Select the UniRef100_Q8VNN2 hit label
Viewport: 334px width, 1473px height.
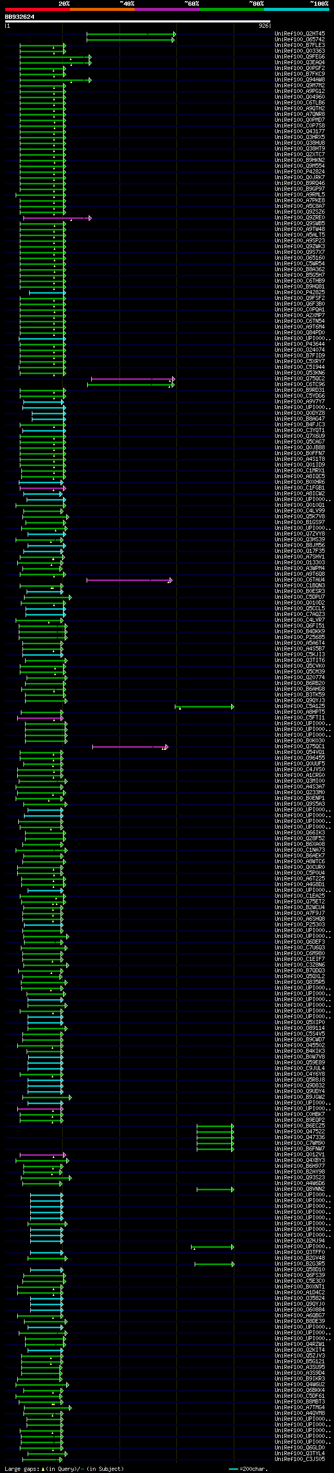300,1189
